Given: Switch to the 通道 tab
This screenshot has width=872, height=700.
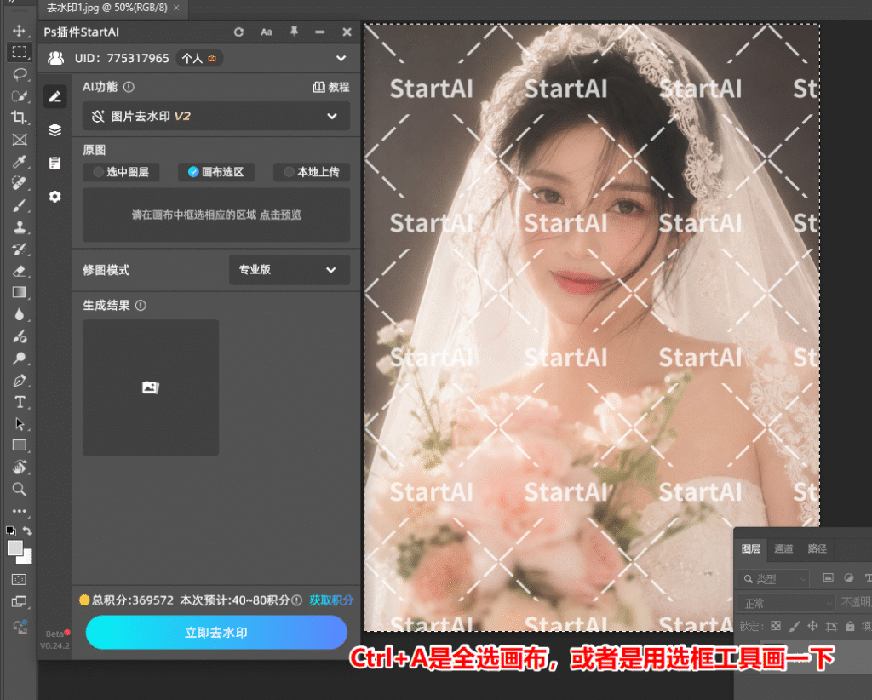Looking at the screenshot, I should pyautogui.click(x=783, y=548).
